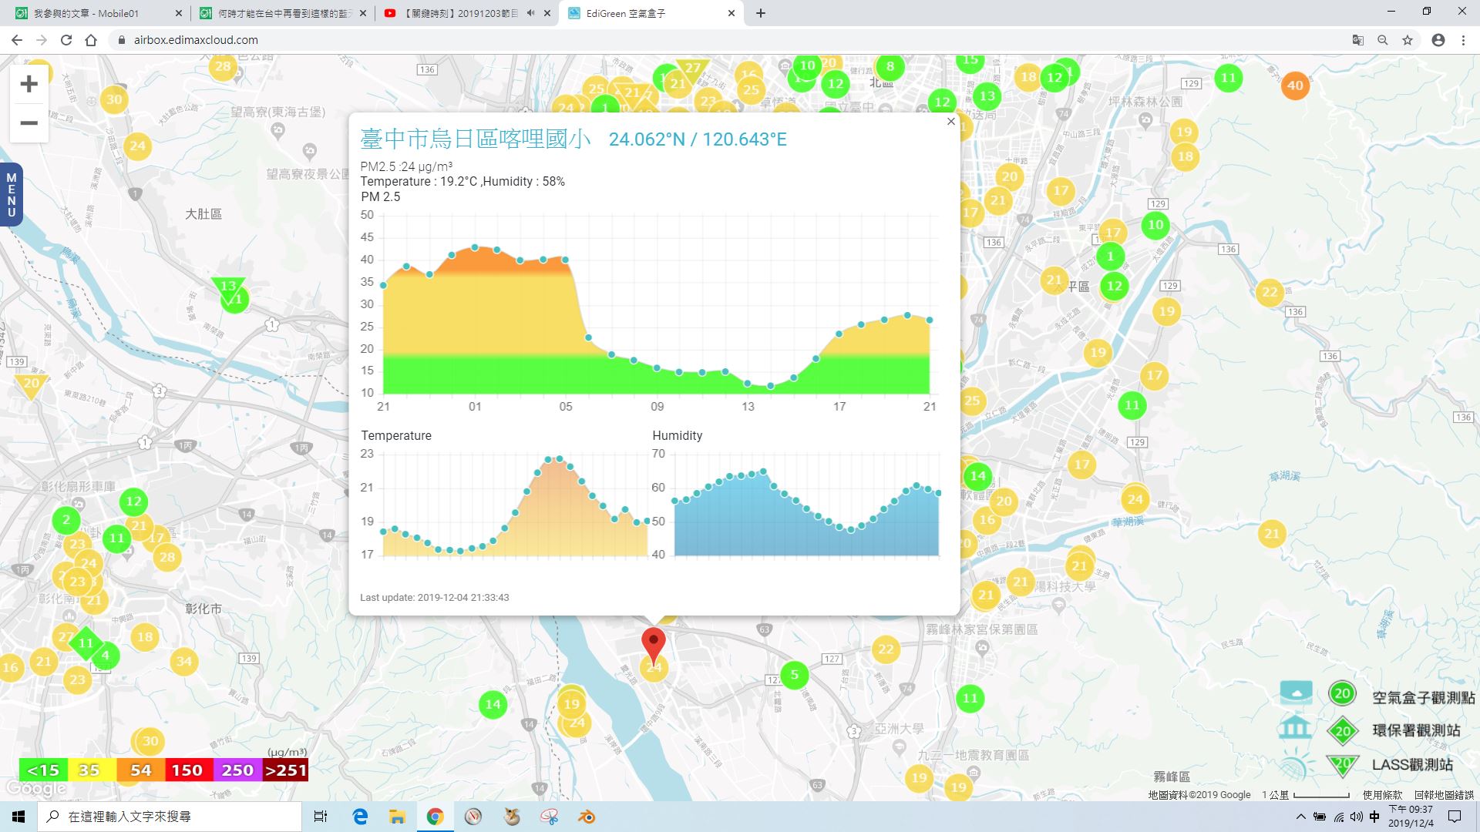Open a new browser tab
This screenshot has width=1480, height=832.
coord(761,13)
